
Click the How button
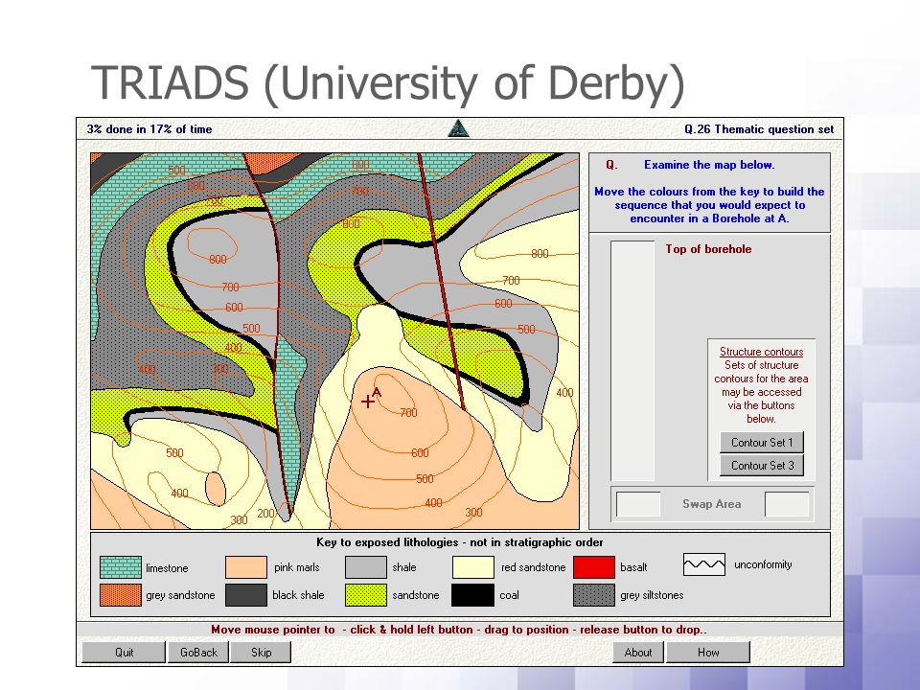pos(707,652)
